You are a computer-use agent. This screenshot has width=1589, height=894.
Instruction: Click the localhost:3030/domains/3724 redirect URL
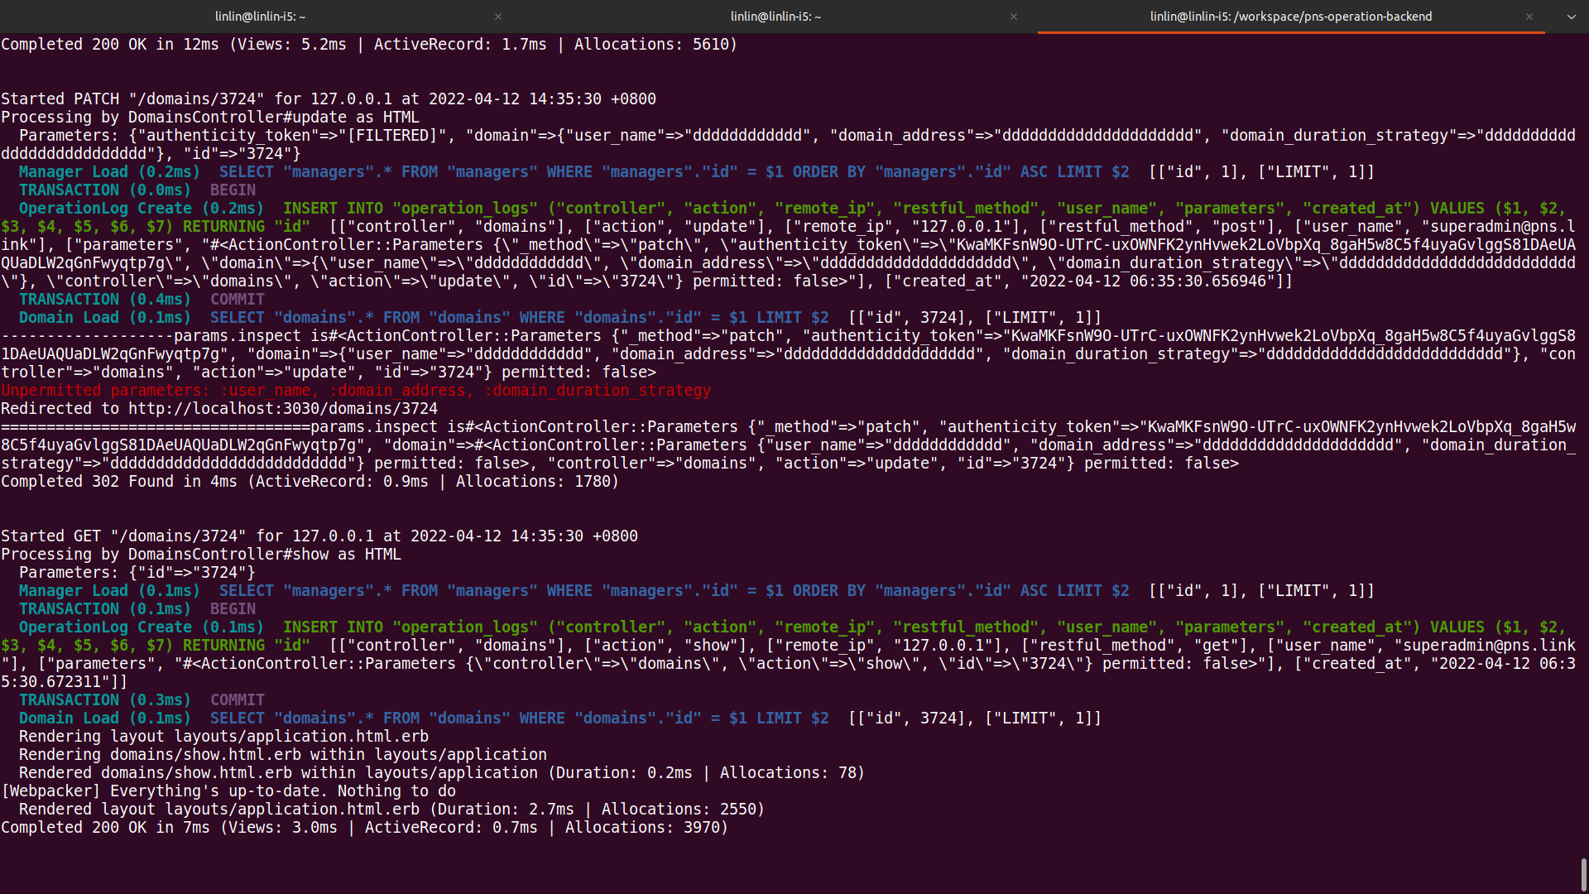pyautogui.click(x=282, y=409)
